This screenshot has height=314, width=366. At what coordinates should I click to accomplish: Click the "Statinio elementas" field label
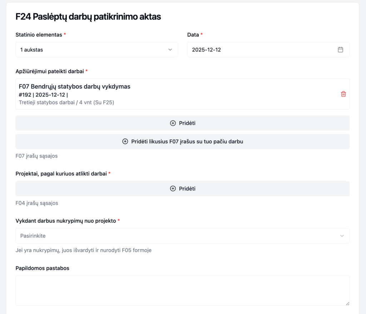39,35
